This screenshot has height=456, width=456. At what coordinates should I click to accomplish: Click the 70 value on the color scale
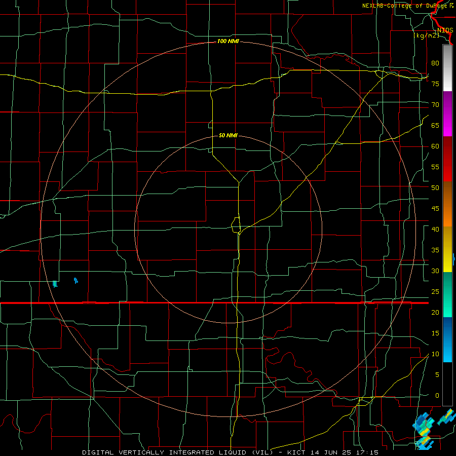435,105
